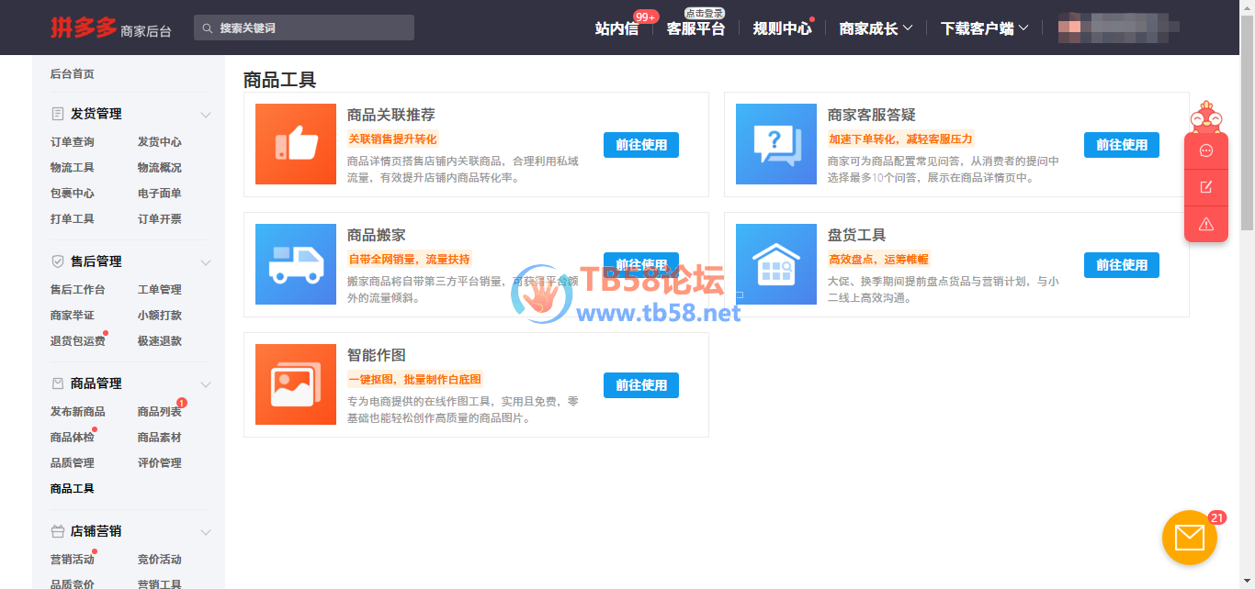Click the 一键抠图，批量制作白底图 tag

tap(415, 380)
